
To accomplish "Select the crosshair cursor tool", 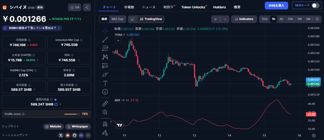I will (x=105, y=31).
